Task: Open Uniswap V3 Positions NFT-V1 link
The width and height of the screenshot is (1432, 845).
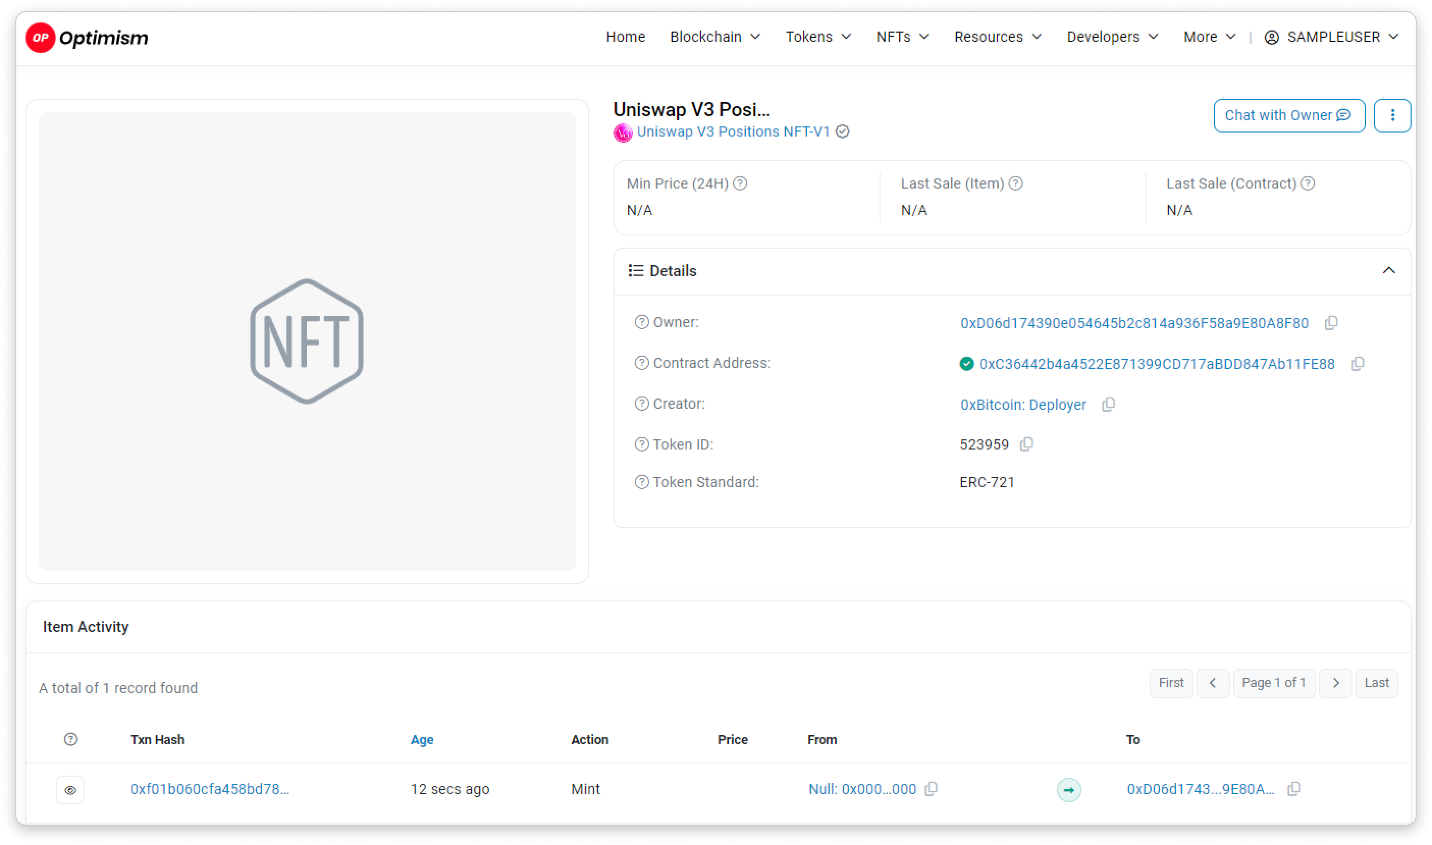Action: [733, 131]
